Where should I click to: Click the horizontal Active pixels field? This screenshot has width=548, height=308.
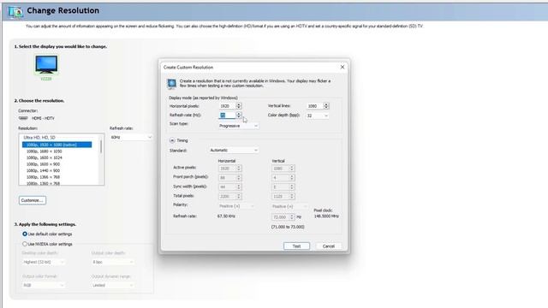tap(229, 169)
